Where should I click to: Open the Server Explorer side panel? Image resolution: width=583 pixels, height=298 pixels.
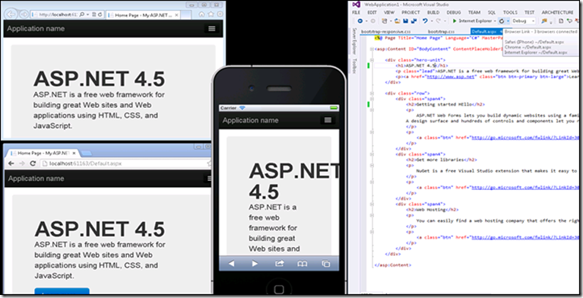tap(354, 41)
